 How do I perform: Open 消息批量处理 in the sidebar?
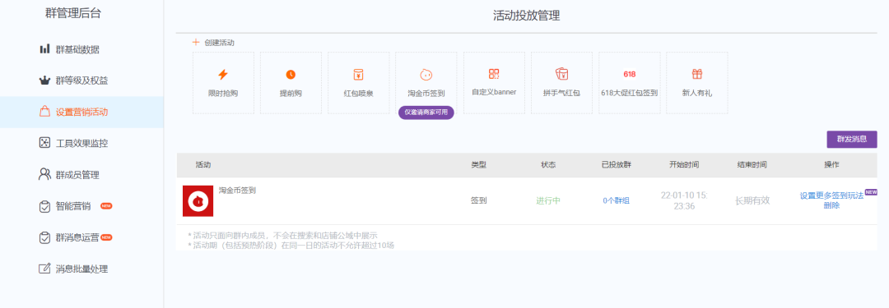point(81,269)
